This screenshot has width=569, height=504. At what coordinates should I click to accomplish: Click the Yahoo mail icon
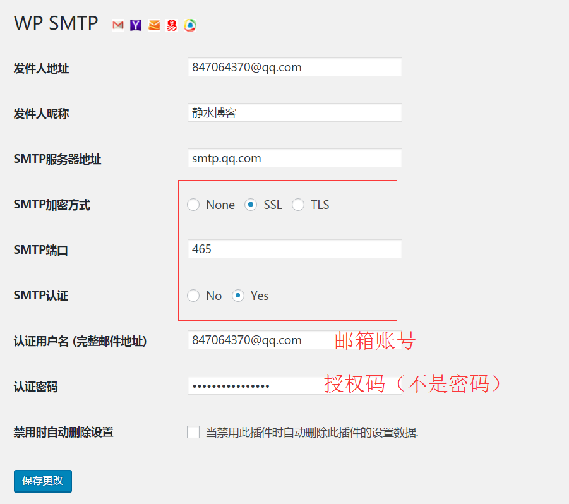point(136,25)
